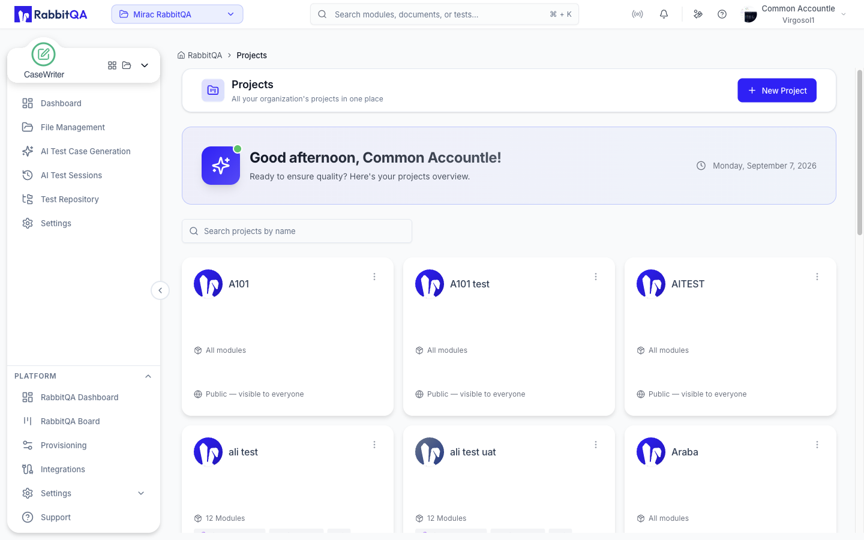Click the Support question mark icon
Viewport: 864px width, 540px height.
point(28,517)
